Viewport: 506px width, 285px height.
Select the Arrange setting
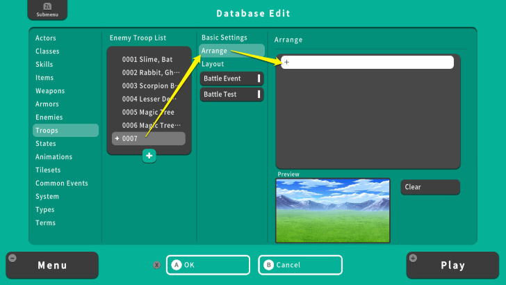[231, 51]
